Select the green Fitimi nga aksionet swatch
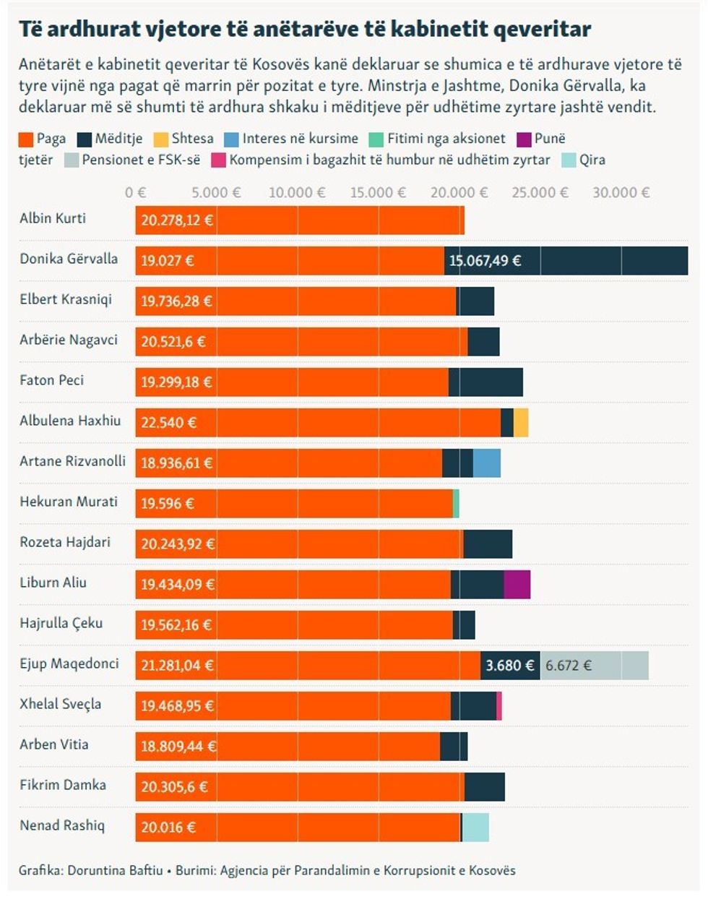This screenshot has width=708, height=902. pos(376,139)
